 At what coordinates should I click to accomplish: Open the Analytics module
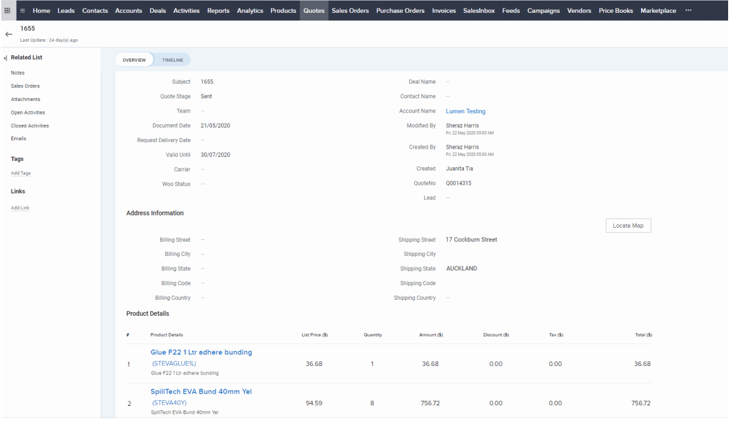pos(249,10)
